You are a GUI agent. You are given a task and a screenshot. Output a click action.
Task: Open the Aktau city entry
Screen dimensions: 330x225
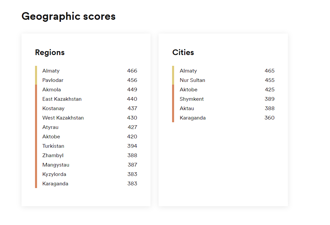(187, 108)
